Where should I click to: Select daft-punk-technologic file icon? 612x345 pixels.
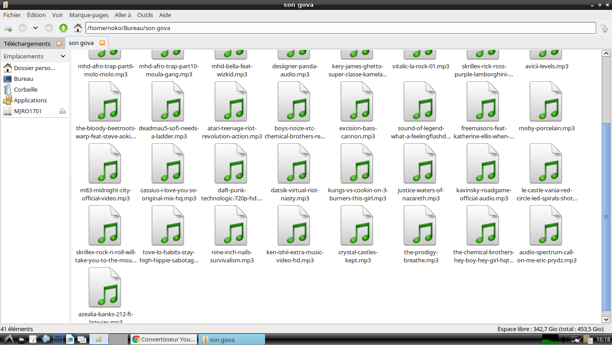point(232,164)
